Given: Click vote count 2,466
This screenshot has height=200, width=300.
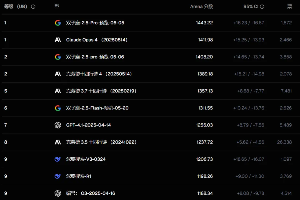Looking at the screenshot, I should click(286, 40).
